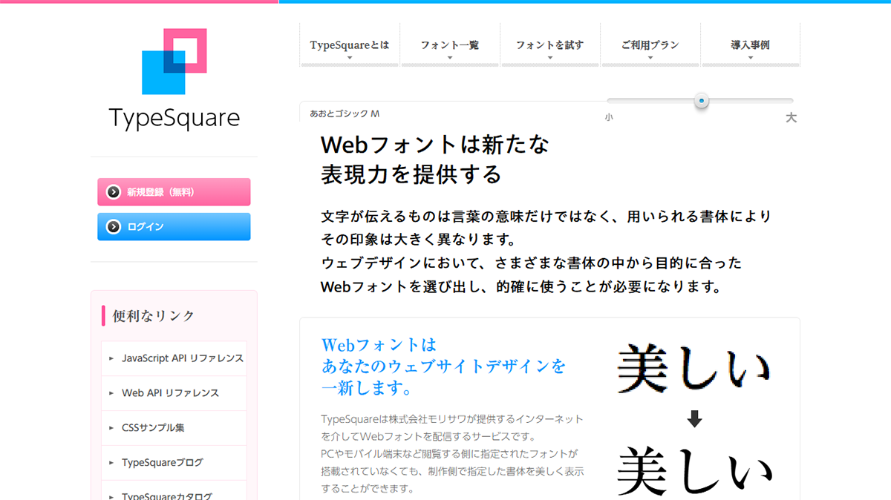
Task: Select the ご利用プラン menu item
Action: (650, 45)
